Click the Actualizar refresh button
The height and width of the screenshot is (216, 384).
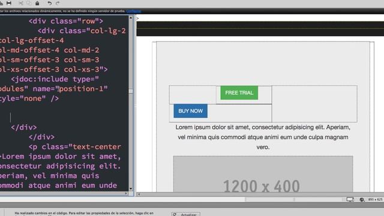pos(186,214)
